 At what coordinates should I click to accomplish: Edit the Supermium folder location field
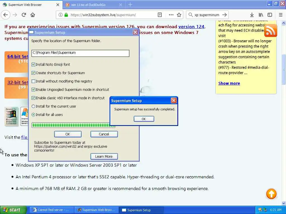pos(80,53)
